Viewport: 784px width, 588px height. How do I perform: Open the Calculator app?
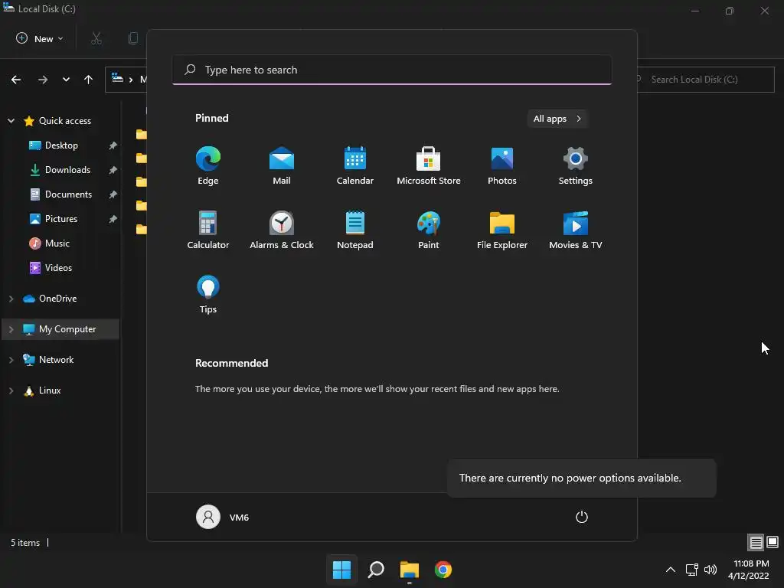(x=208, y=230)
